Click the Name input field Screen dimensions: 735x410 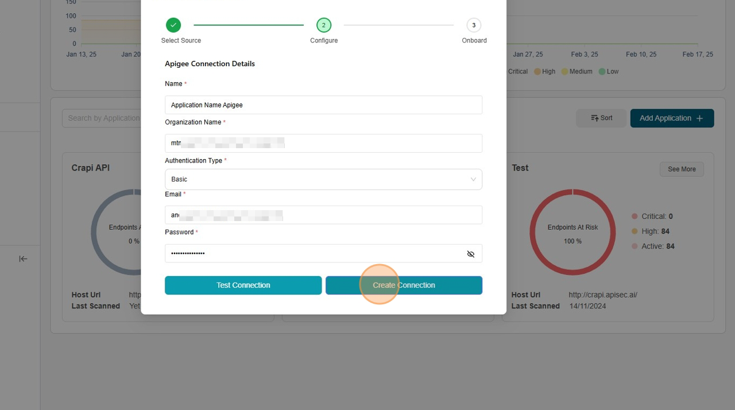coord(323,105)
